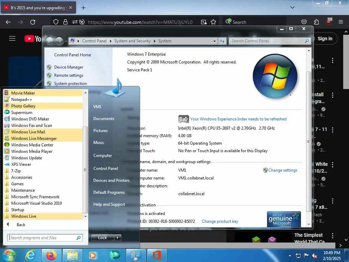Click the Firefox URL address bar

pyautogui.click(x=140, y=22)
